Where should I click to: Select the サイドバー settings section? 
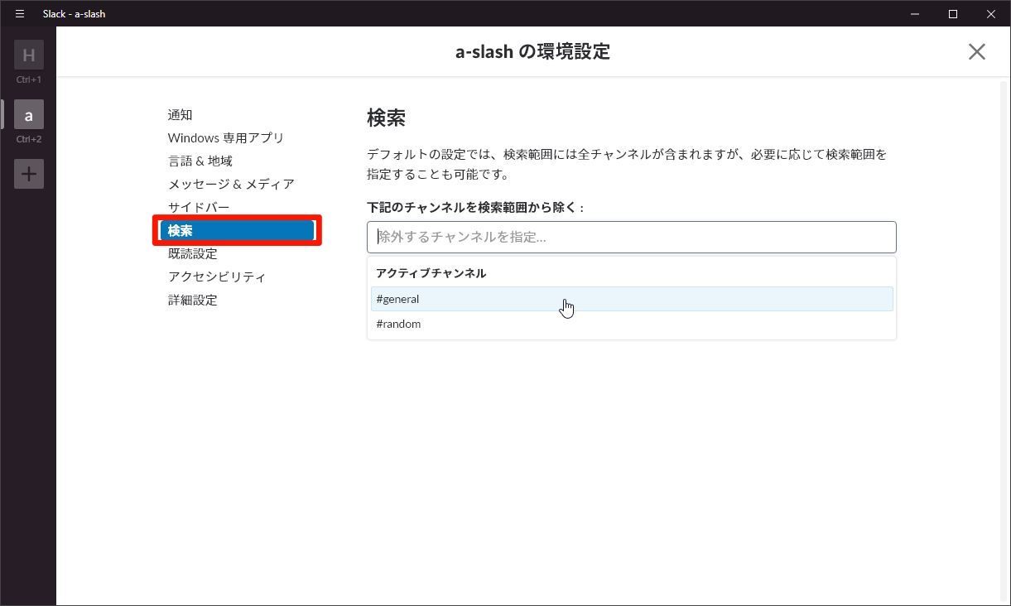(199, 208)
